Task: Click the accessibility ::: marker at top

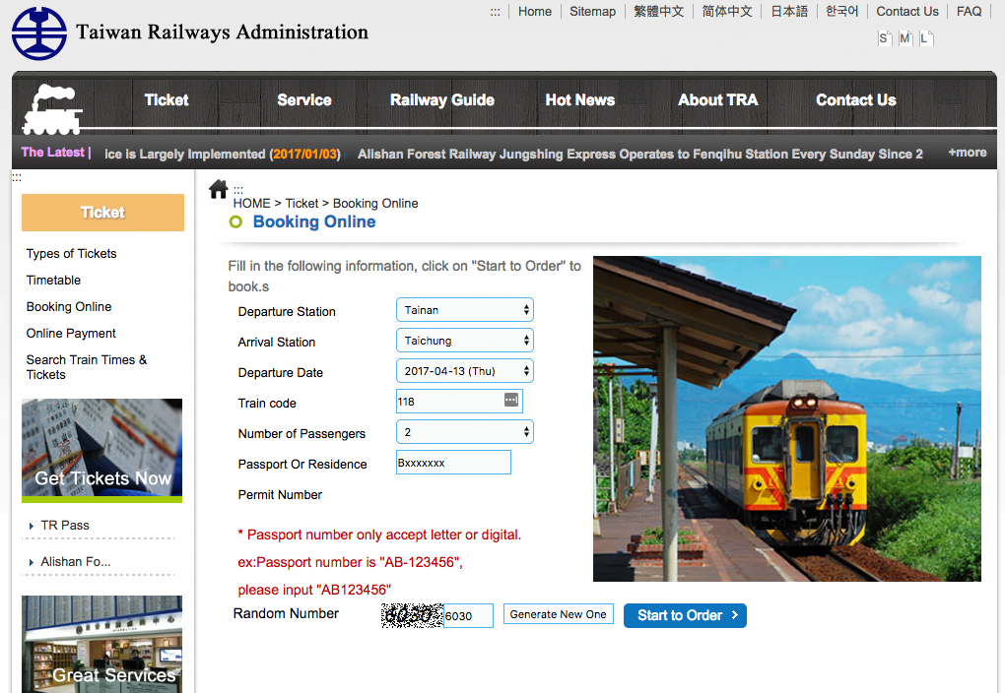Action: point(495,12)
